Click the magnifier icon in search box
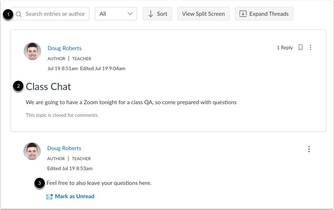The image size is (334, 210). point(19,14)
